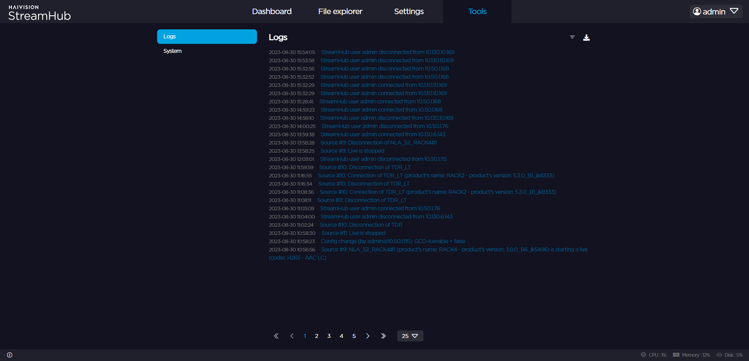This screenshot has width=749, height=361.
Task: Open the Settings tab
Action: (409, 11)
